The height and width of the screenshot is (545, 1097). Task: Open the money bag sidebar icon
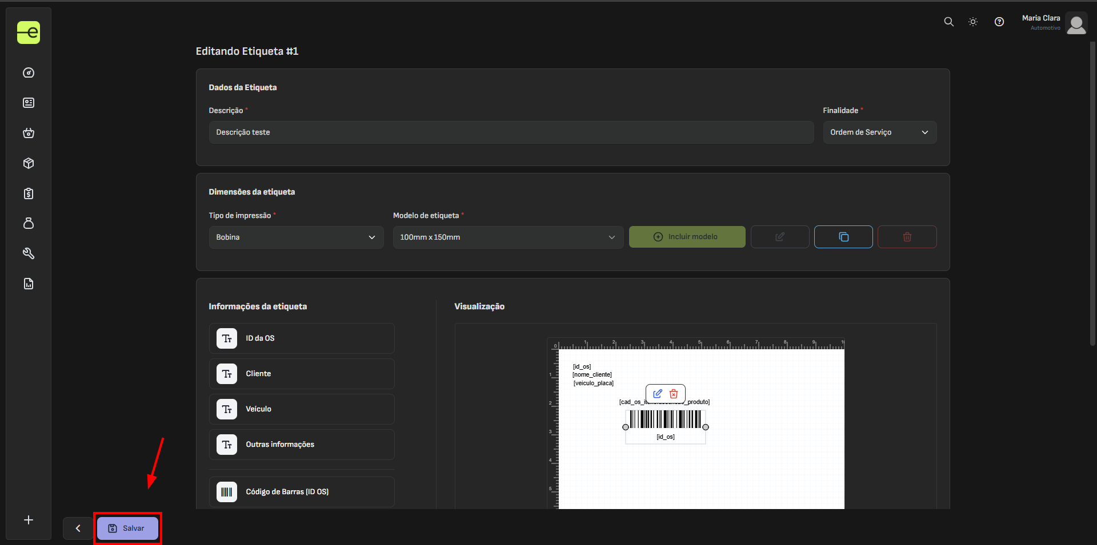29,223
